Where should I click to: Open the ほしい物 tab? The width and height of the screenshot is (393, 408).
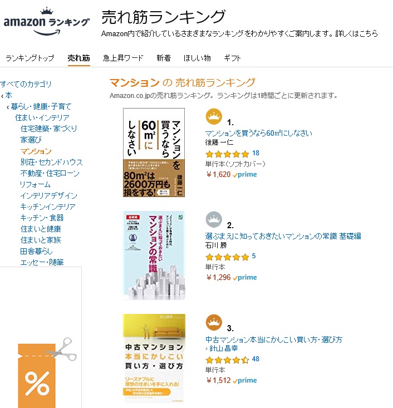click(x=198, y=58)
